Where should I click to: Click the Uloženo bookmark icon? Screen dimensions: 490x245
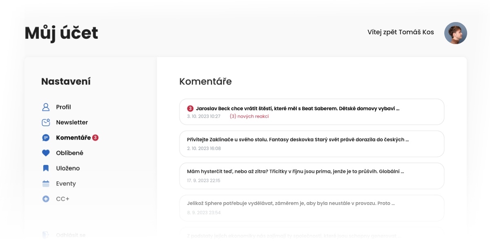[x=46, y=168]
